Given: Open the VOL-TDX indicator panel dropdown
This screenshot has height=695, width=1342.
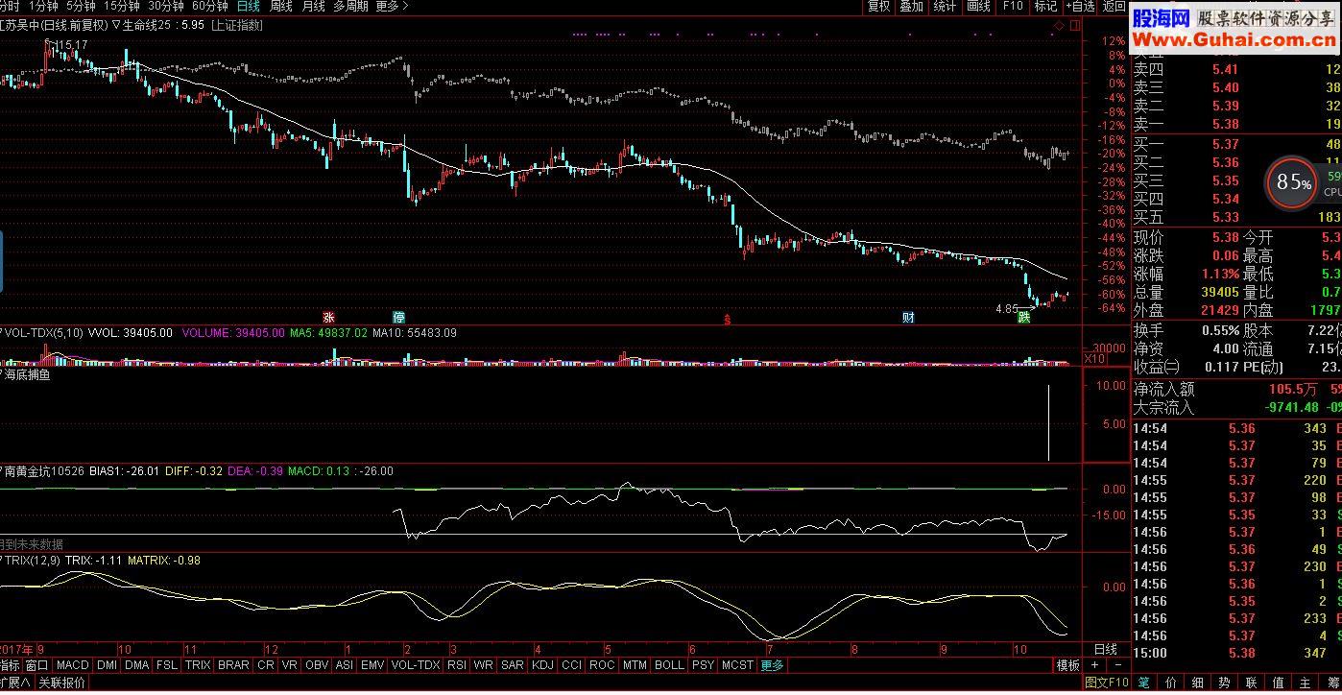Looking at the screenshot, I should [x=3, y=333].
